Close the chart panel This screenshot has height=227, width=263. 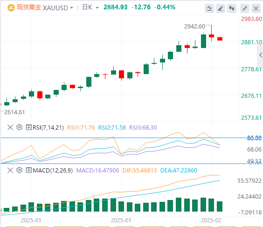(x=256, y=8)
